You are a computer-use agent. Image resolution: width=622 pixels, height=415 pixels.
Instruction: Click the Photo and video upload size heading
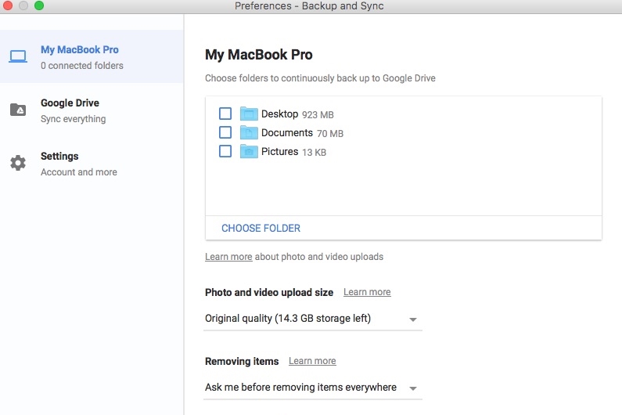tap(269, 293)
